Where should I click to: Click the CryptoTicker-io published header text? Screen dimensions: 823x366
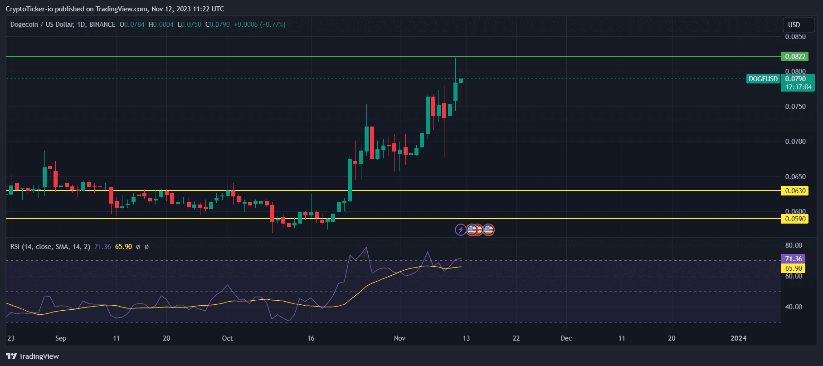pyautogui.click(x=115, y=9)
